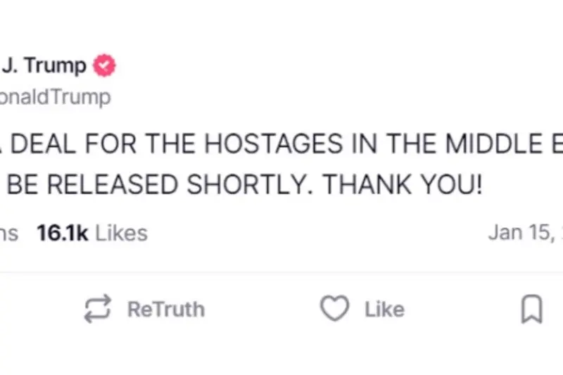The width and height of the screenshot is (563, 375).
Task: Click the red verified badge checkmark
Action: pyautogui.click(x=106, y=67)
